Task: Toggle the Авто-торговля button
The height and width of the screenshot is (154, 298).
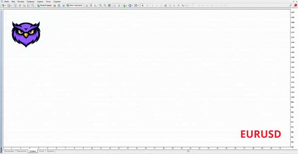Action: pyautogui.click(x=74, y=5)
